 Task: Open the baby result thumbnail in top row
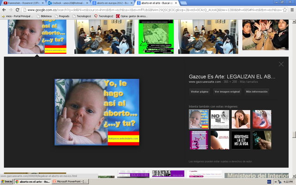point(37,37)
